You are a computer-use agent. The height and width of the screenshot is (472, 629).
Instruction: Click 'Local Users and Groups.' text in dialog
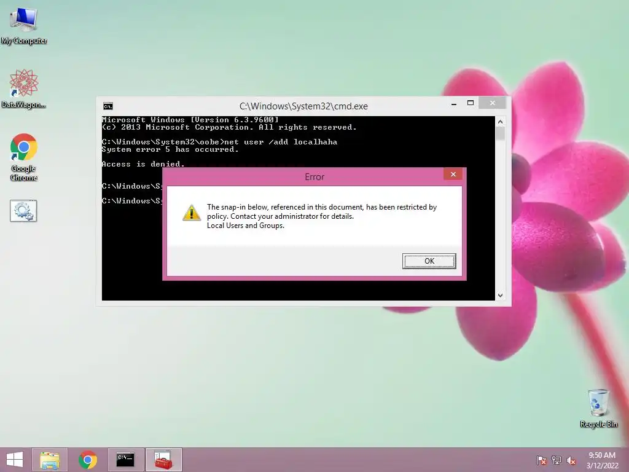click(246, 226)
